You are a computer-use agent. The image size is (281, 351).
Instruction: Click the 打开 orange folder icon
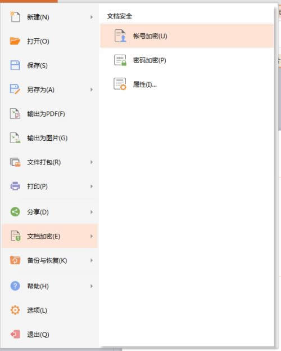tap(15, 41)
